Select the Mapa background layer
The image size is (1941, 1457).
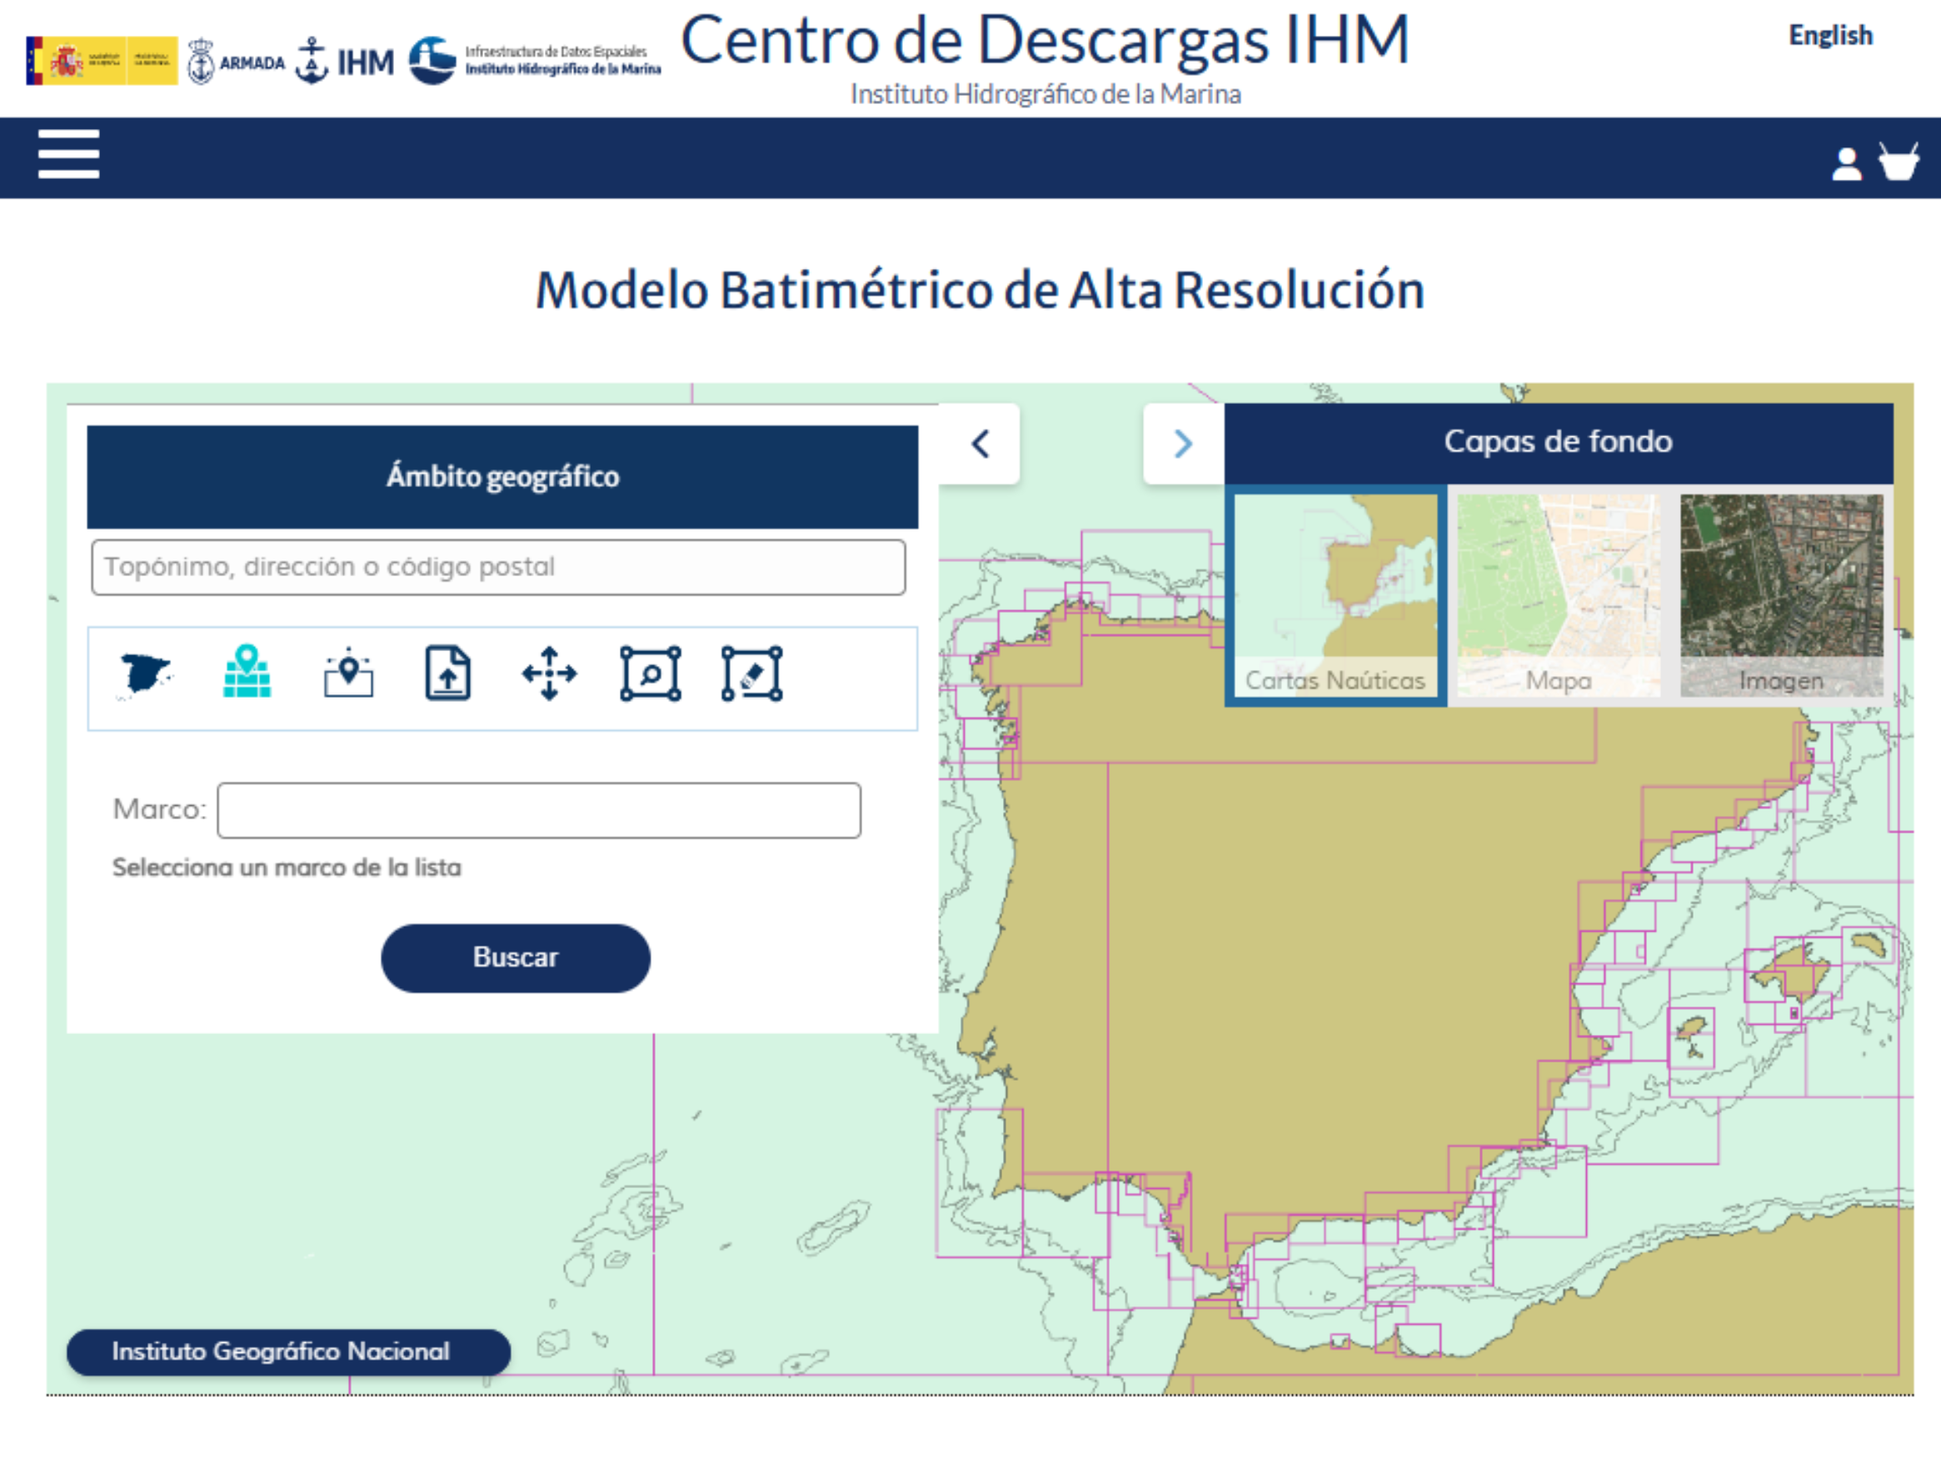pyautogui.click(x=1558, y=595)
